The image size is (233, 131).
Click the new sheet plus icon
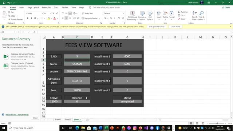coord(87,120)
